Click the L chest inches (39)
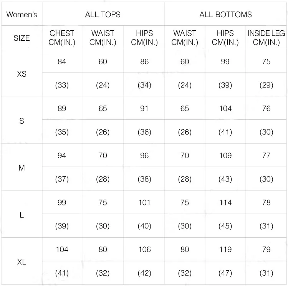The height and width of the screenshot is (286, 288). coord(62,226)
